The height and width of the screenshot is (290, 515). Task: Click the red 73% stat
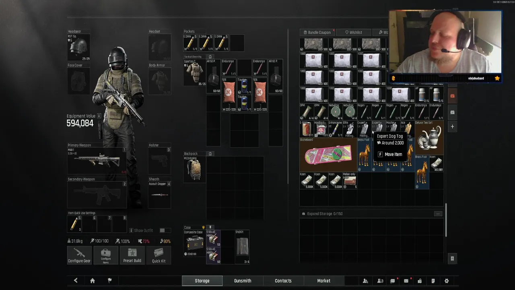(x=144, y=241)
